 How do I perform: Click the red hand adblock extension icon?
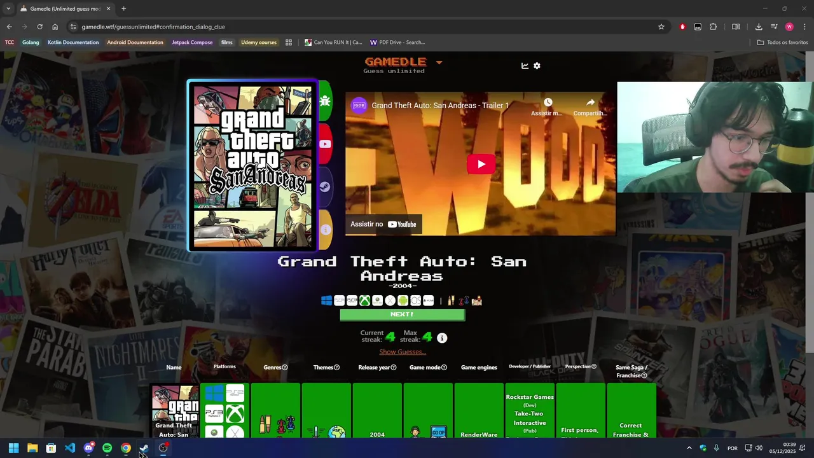point(682,27)
